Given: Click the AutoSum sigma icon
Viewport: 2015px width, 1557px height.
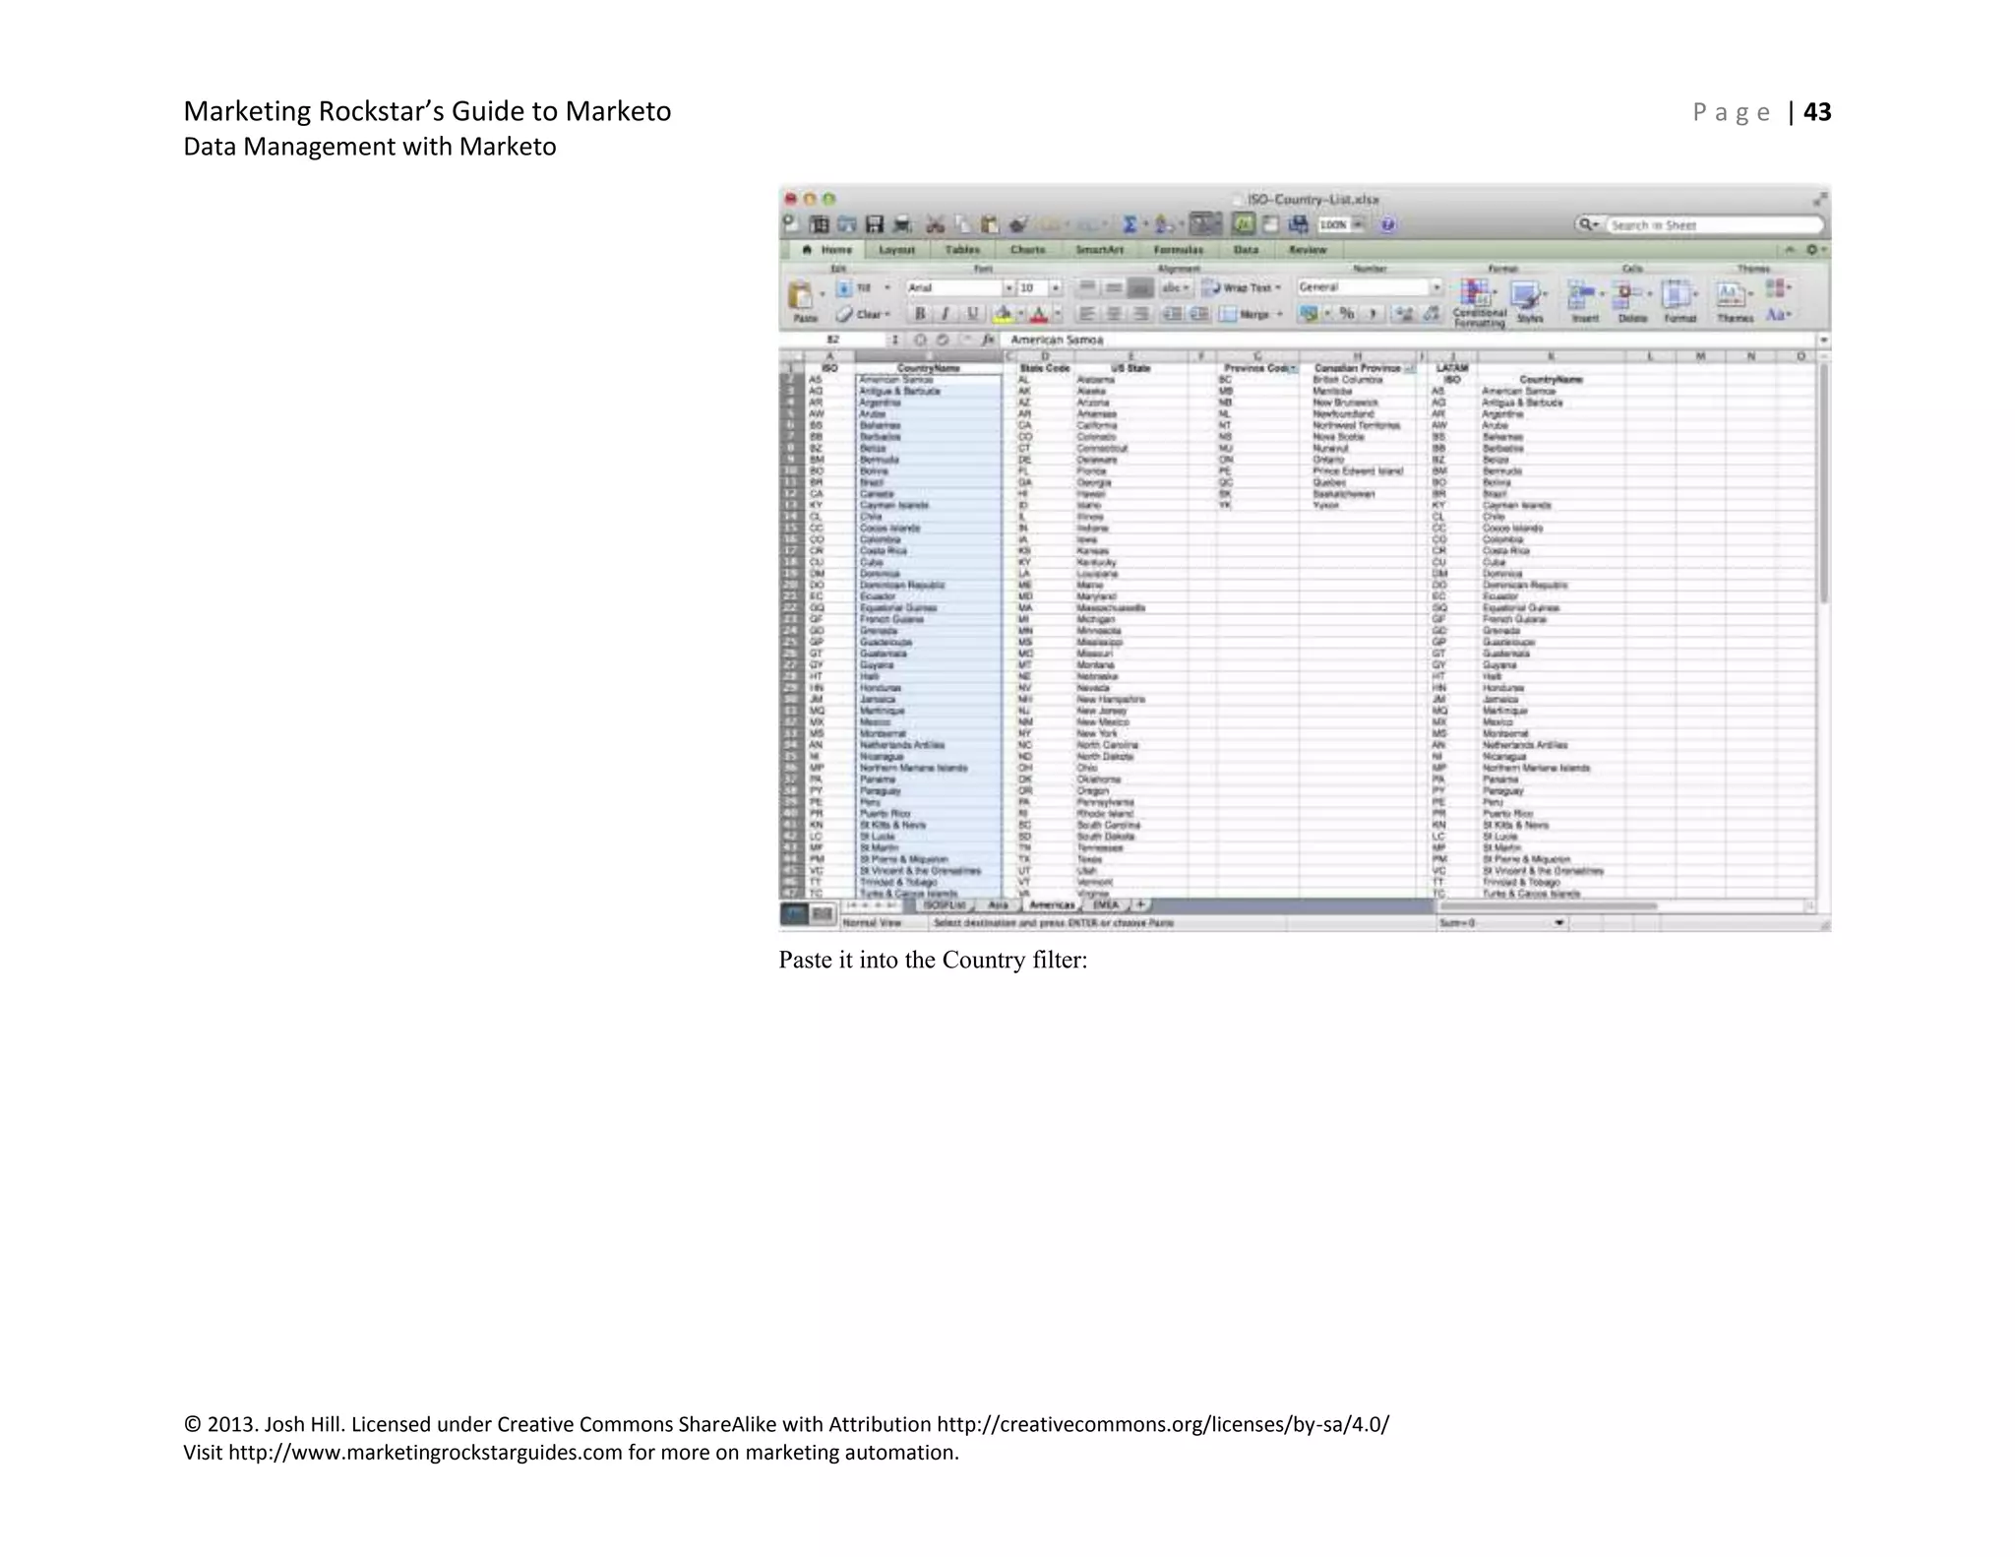Looking at the screenshot, I should 1130,224.
